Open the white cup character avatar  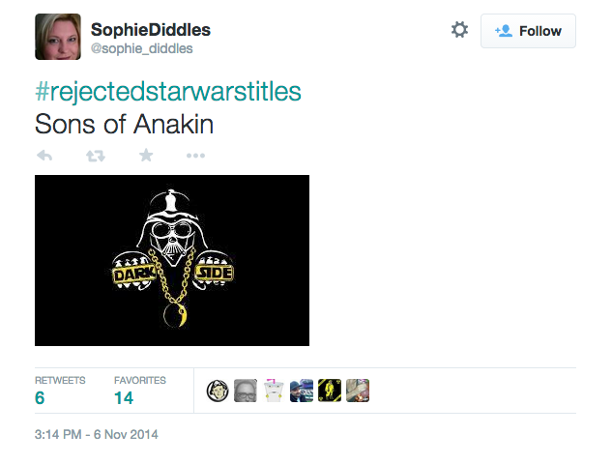tap(274, 391)
